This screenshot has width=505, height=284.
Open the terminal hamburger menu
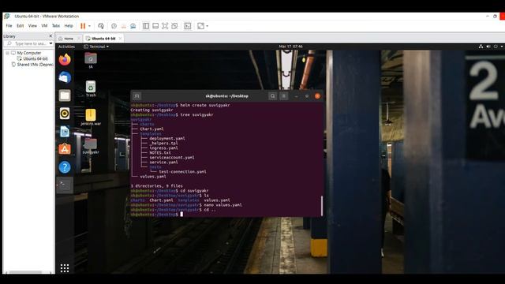(284, 96)
